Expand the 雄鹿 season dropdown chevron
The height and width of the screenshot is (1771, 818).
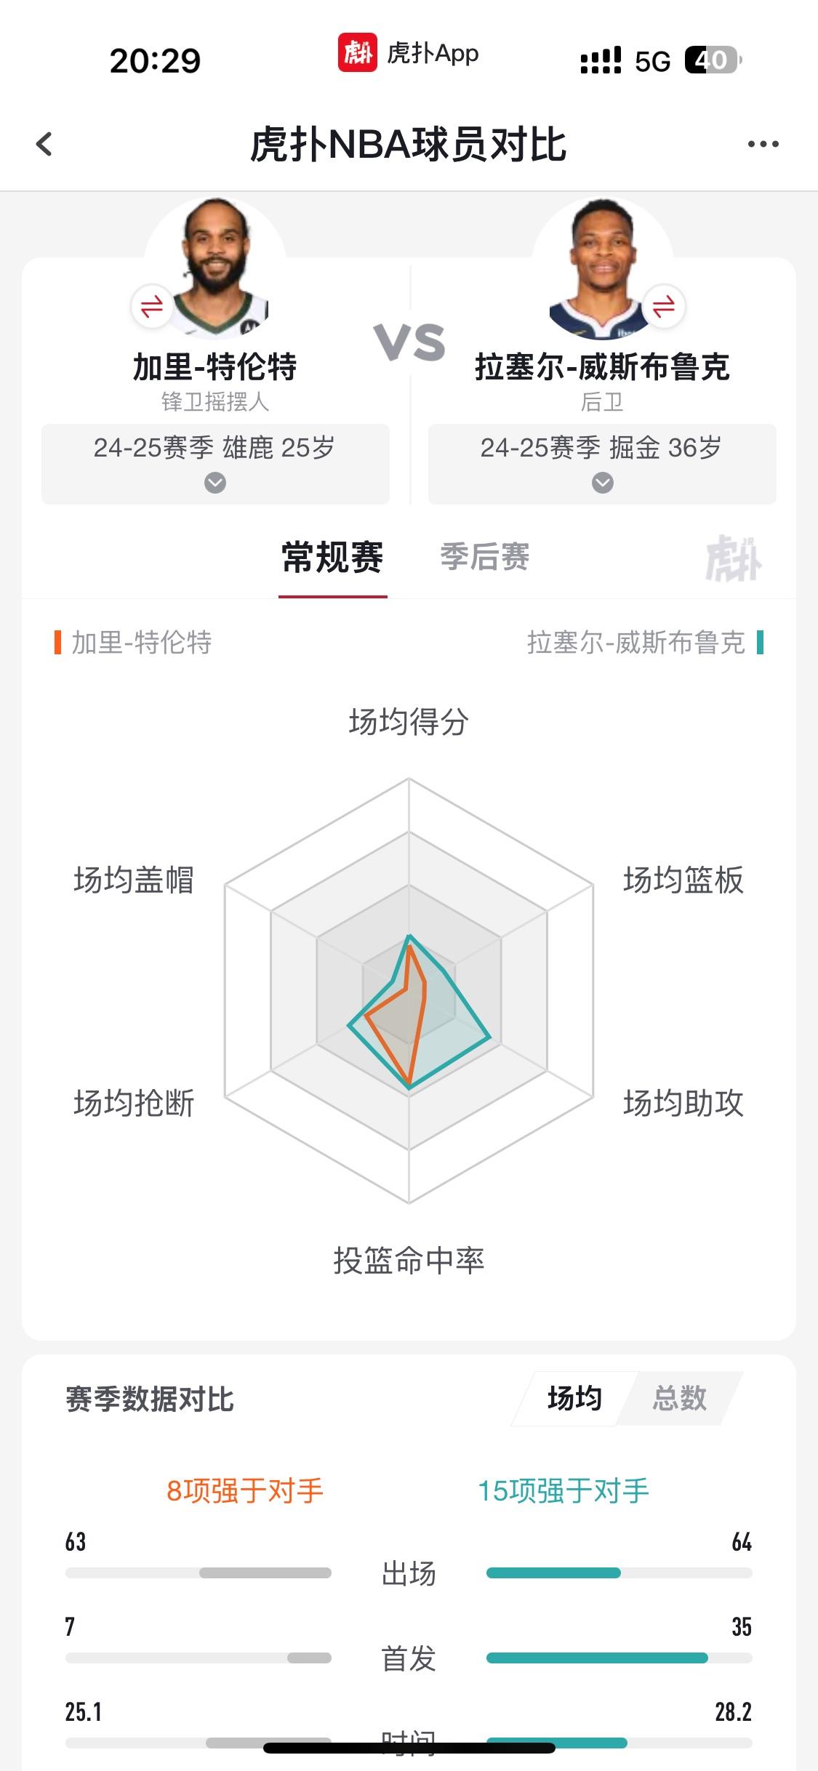pyautogui.click(x=215, y=483)
